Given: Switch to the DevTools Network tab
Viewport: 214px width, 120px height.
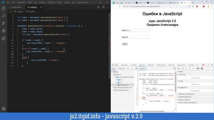Looking at the screenshot, I should [150, 65].
